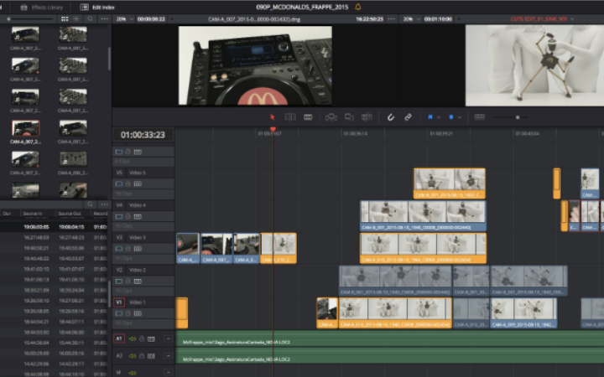Viewport: 604px width, 377px height.
Task: Open the Effects Library tab
Action: tap(48, 7)
